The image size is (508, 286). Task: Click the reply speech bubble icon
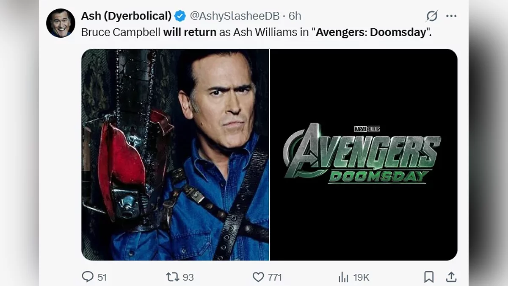(x=88, y=277)
